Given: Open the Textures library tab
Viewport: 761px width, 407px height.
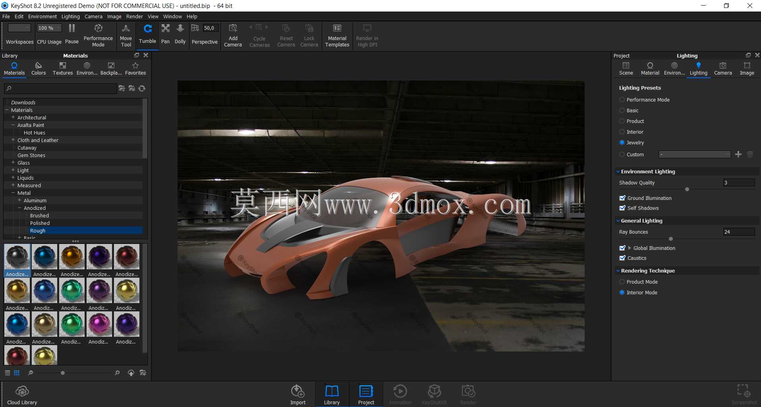Looking at the screenshot, I should pyautogui.click(x=63, y=69).
